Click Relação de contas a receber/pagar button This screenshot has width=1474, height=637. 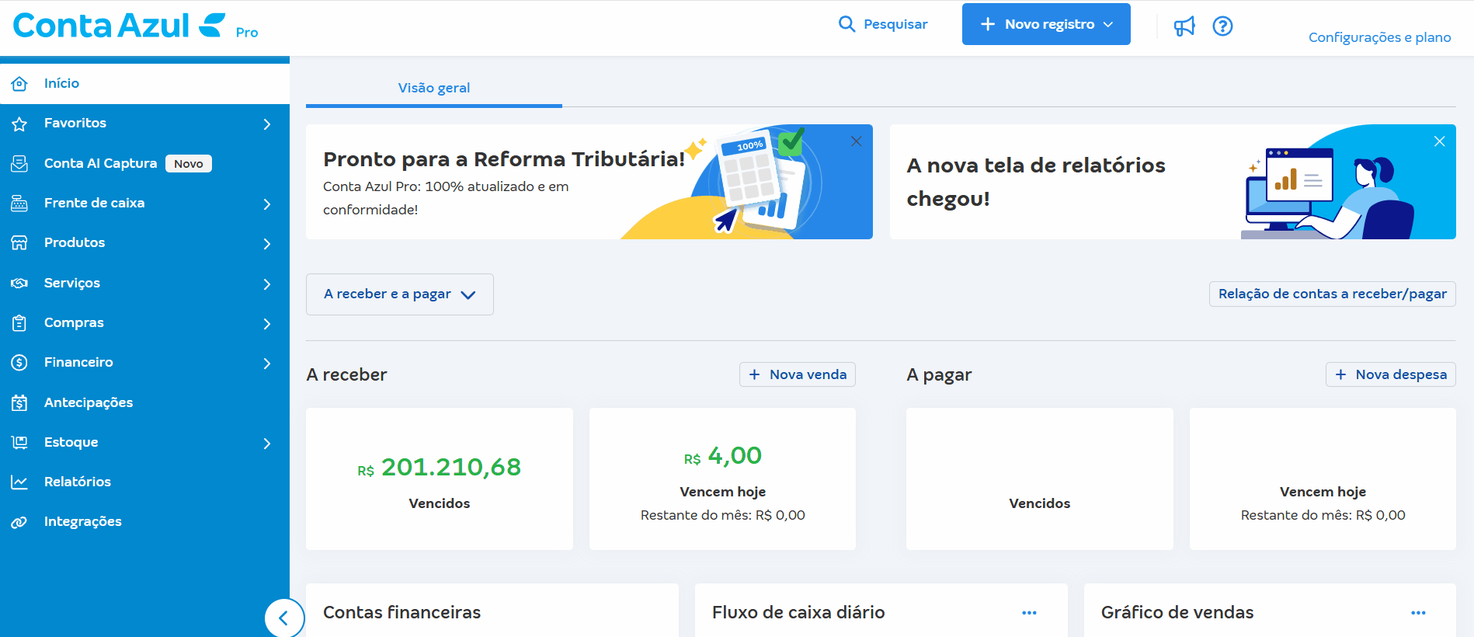pyautogui.click(x=1332, y=294)
